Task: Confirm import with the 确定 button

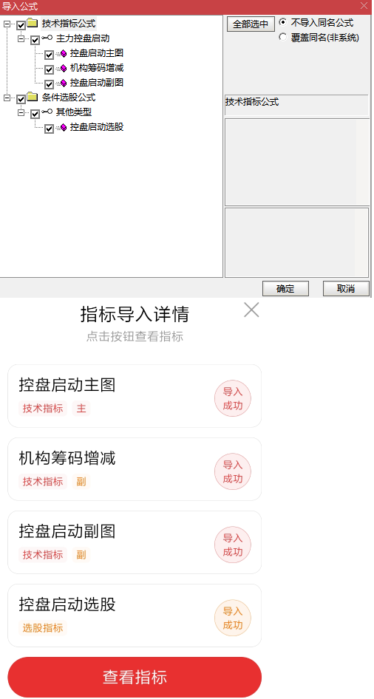Action: click(x=285, y=288)
